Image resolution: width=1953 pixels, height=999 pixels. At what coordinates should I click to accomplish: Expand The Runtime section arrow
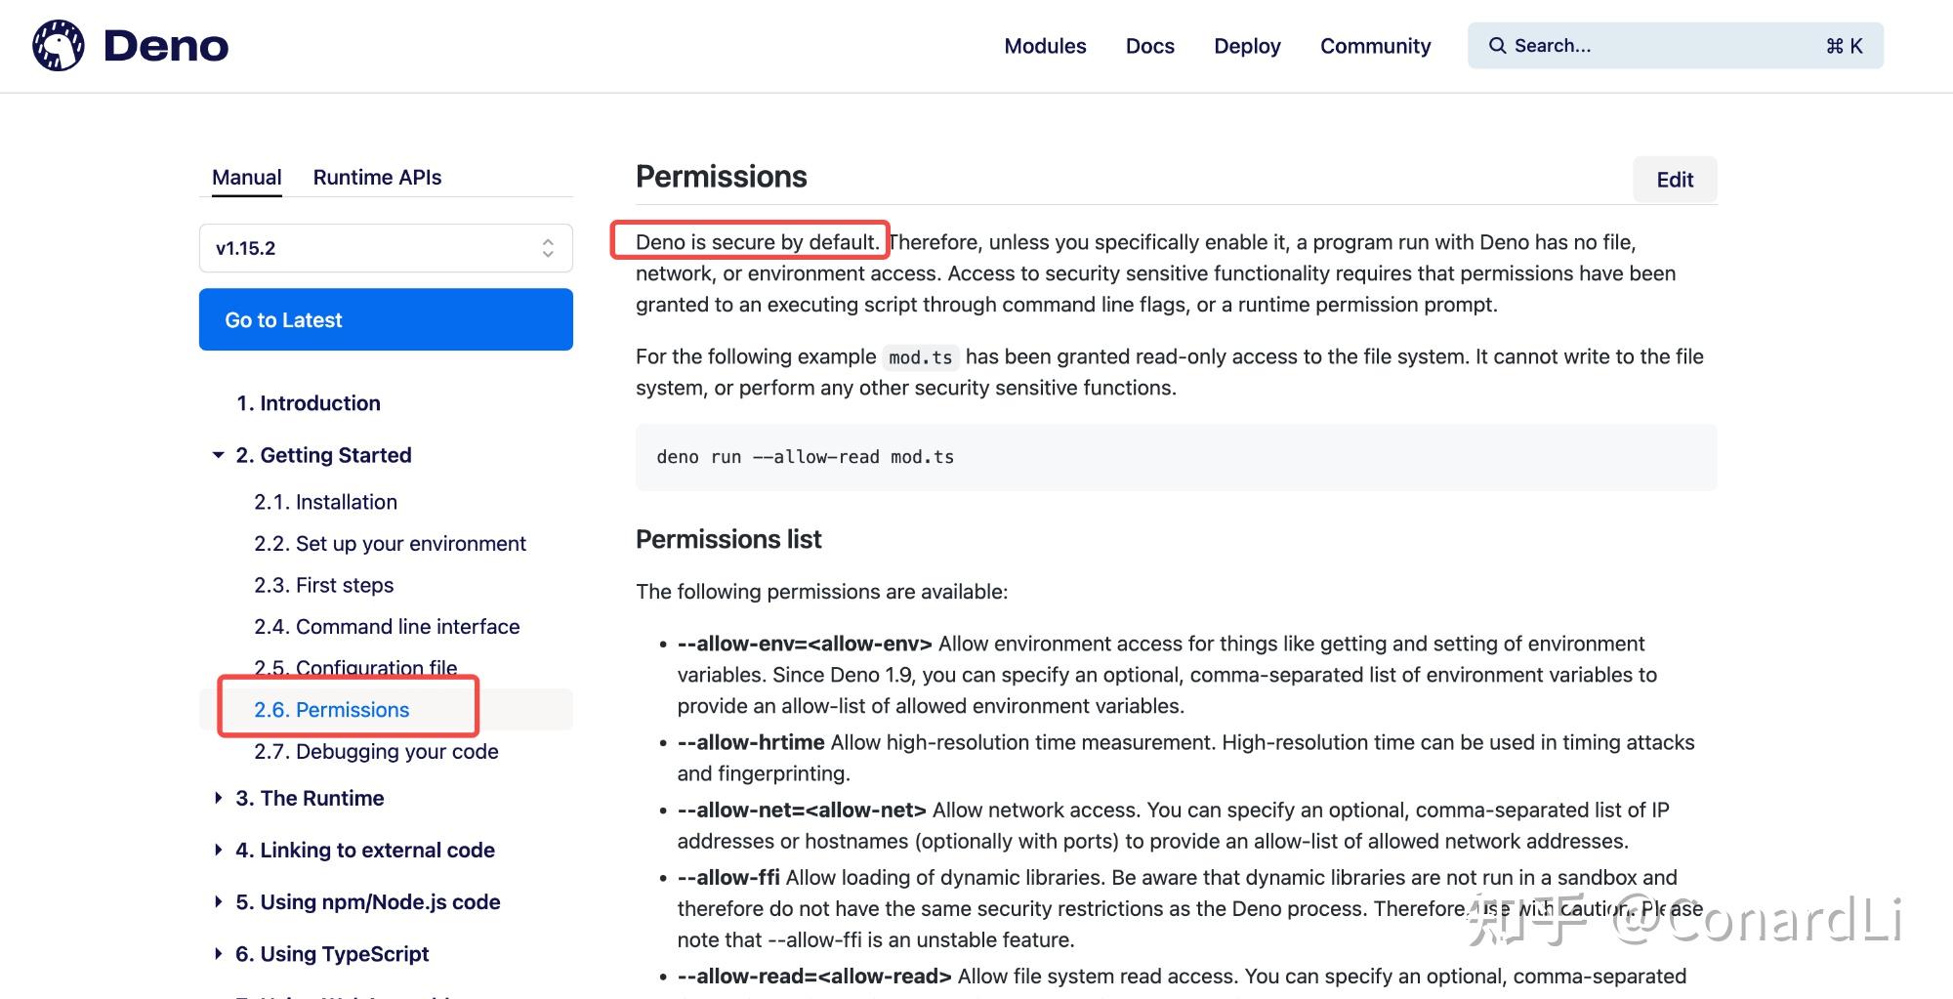point(218,798)
